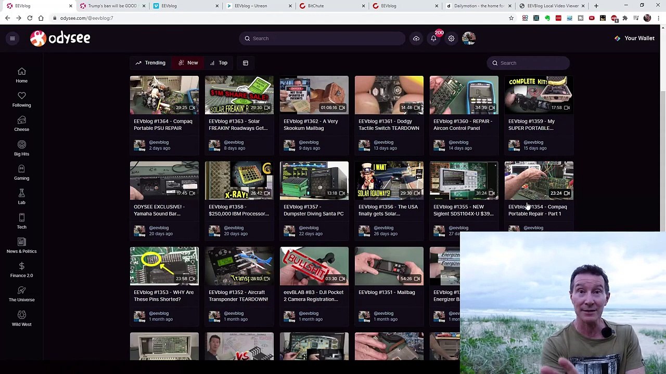666x374 pixels.
Task: Focus the channel search field
Action: (528, 63)
